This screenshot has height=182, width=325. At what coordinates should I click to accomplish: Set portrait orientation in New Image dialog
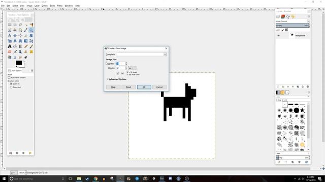(x=118, y=73)
